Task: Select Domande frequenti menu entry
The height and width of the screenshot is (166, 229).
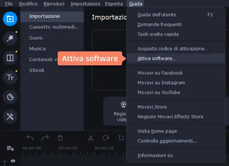Action: [x=176, y=25]
